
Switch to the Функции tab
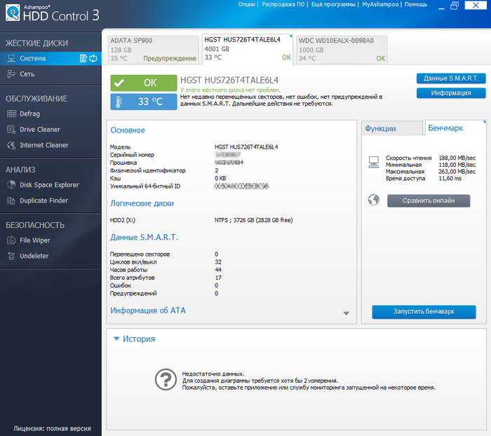pyautogui.click(x=392, y=128)
